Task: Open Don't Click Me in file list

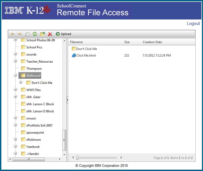Action: (87, 49)
